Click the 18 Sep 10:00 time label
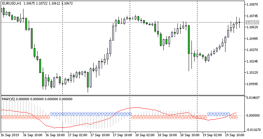 (x=167, y=135)
